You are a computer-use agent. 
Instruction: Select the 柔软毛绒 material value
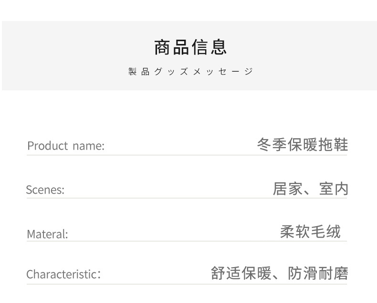pyautogui.click(x=310, y=232)
